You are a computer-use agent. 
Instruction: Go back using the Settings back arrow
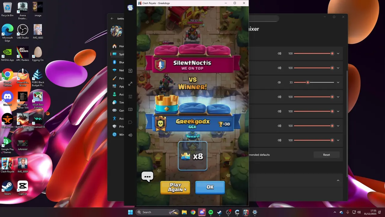(x=112, y=18)
